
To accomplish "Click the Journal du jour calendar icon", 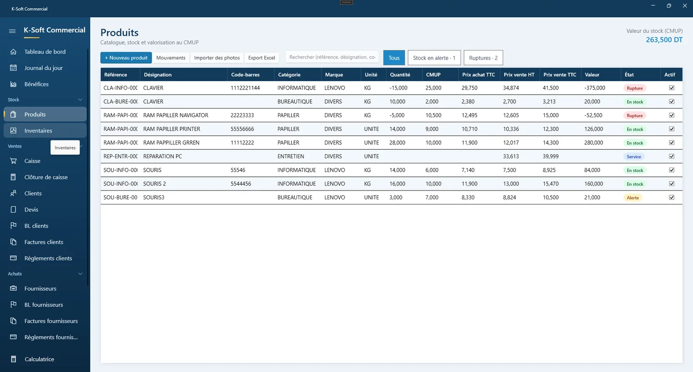I will click(x=13, y=68).
